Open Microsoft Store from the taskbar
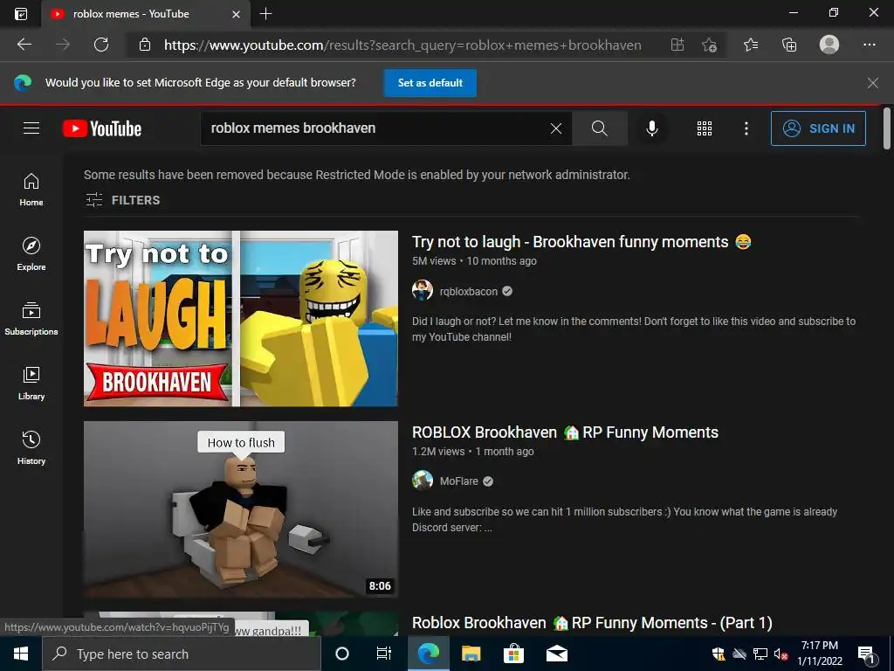The width and height of the screenshot is (894, 671). click(x=513, y=654)
